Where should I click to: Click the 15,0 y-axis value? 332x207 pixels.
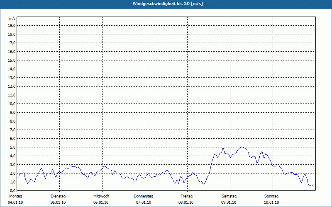click(x=12, y=60)
